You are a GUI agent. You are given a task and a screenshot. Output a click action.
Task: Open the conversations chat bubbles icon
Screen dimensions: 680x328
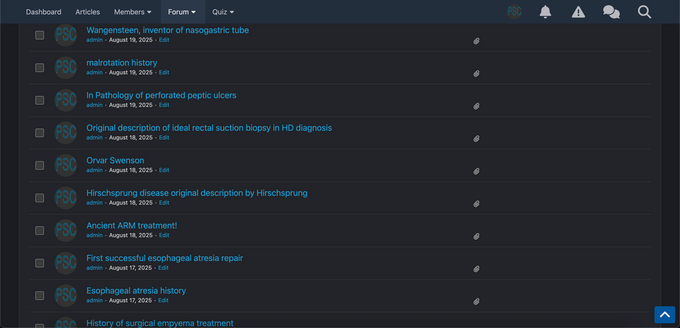611,12
